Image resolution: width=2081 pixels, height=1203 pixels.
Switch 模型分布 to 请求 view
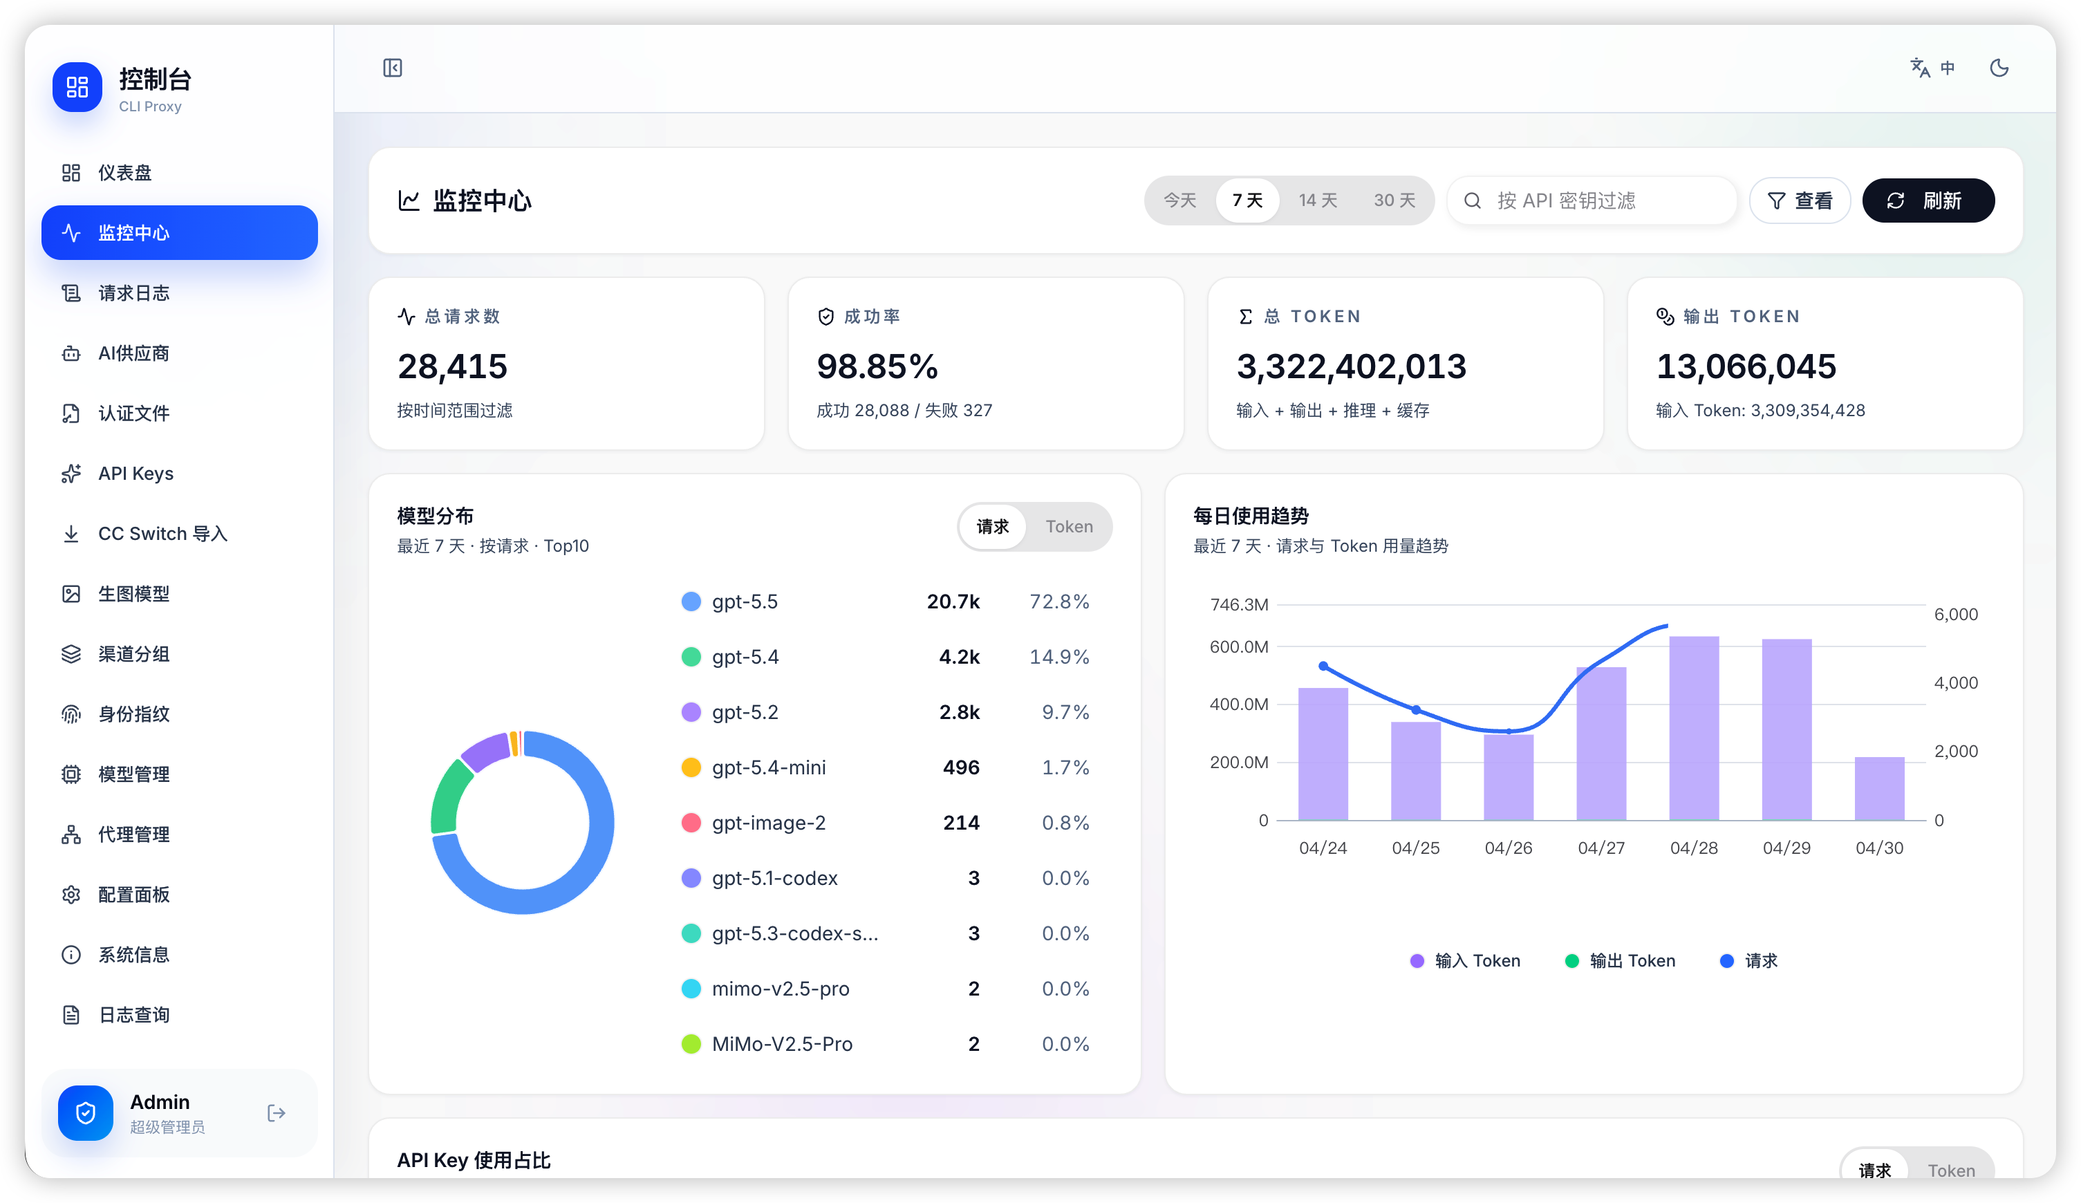click(x=993, y=527)
